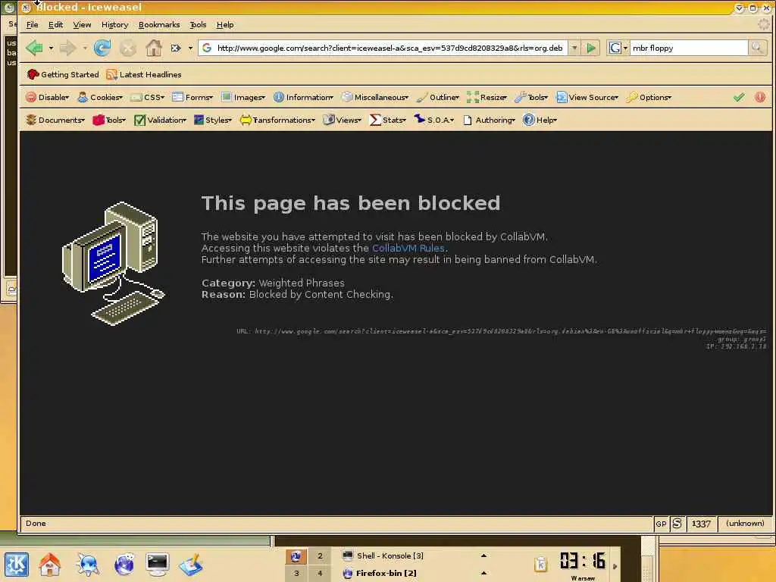This screenshot has width=776, height=582.
Task: Click the search box containing mbr floppy
Action: tap(688, 48)
